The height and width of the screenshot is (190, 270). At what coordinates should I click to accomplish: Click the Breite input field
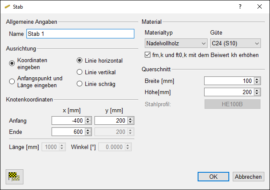point(228,81)
